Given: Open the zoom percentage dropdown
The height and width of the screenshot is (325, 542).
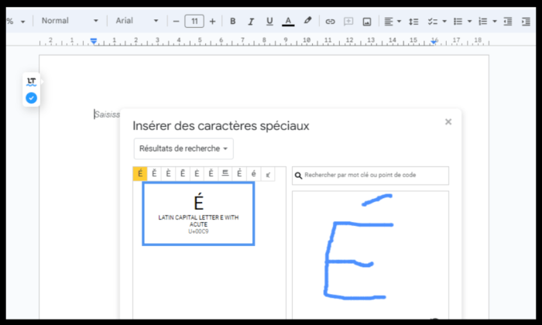Looking at the screenshot, I should pos(16,22).
